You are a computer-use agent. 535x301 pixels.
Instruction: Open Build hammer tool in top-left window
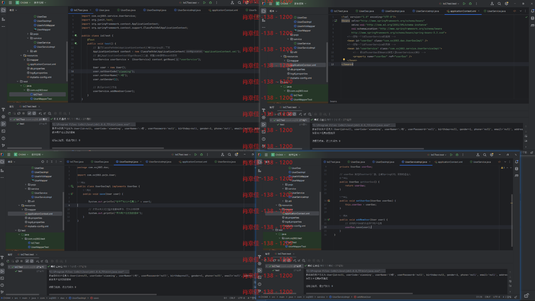3,110
